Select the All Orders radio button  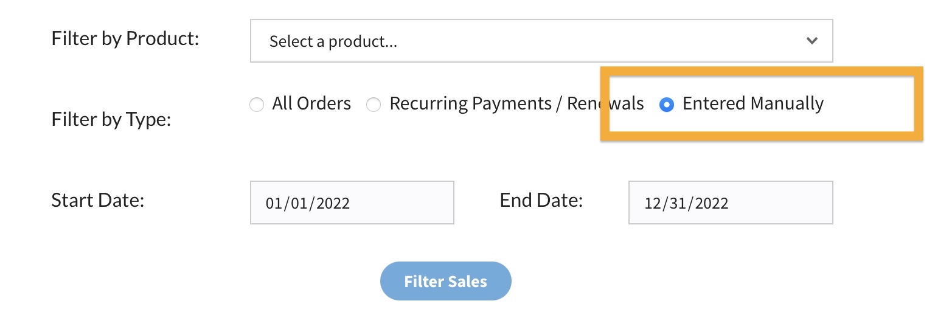(257, 105)
